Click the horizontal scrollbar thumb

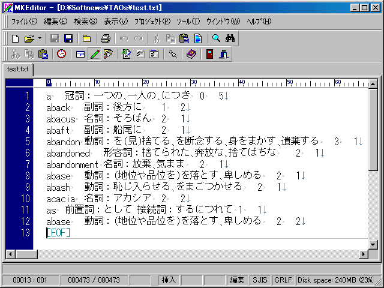click(x=26, y=254)
